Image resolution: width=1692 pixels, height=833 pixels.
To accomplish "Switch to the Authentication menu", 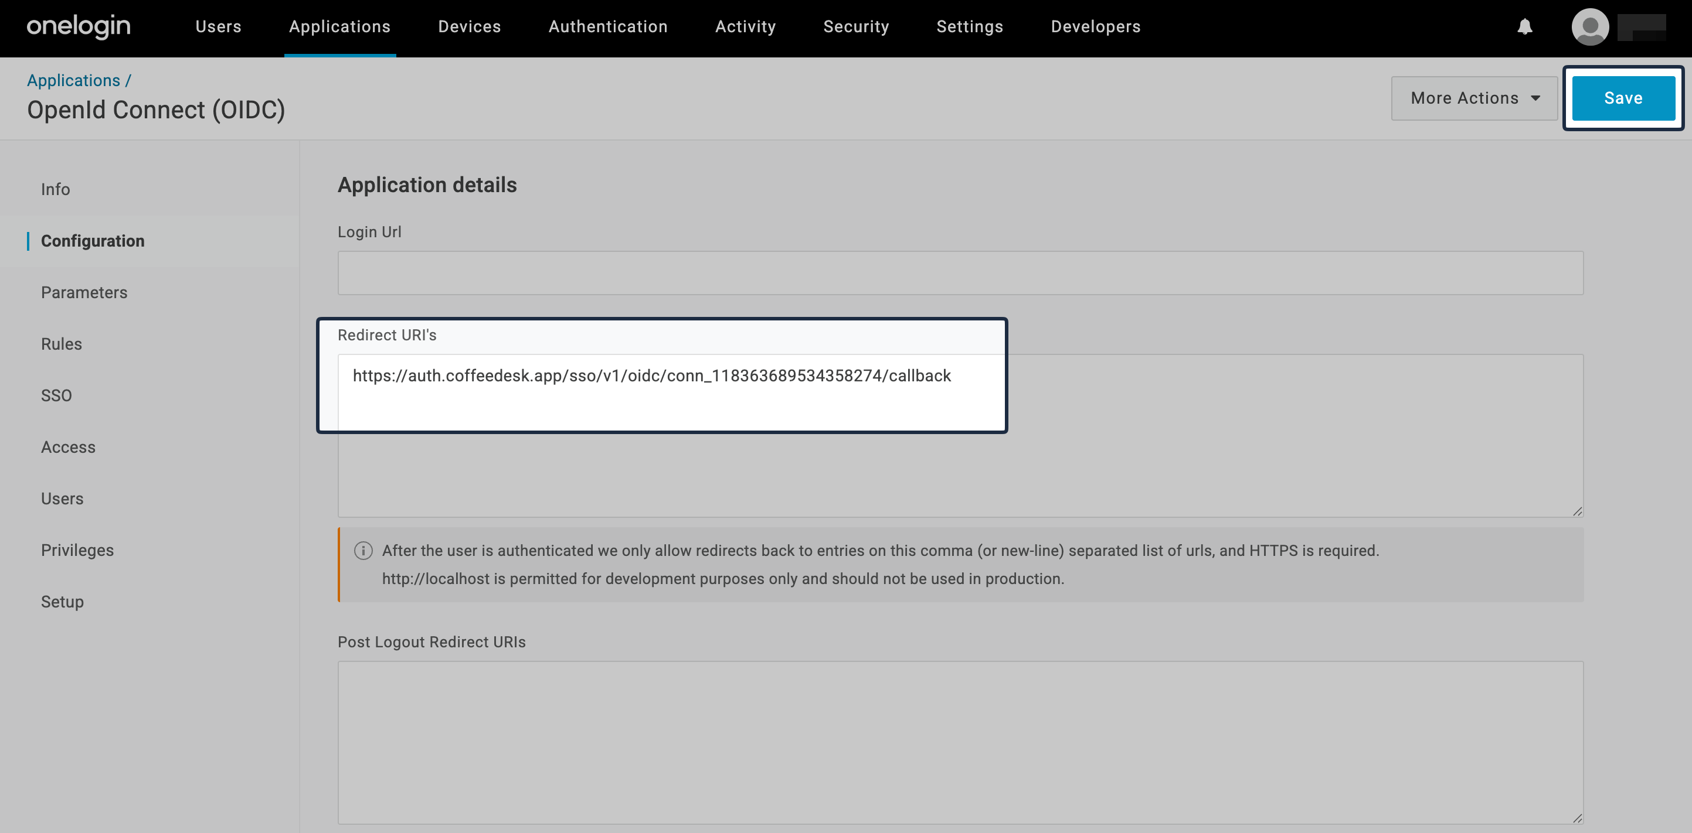I will tap(607, 26).
